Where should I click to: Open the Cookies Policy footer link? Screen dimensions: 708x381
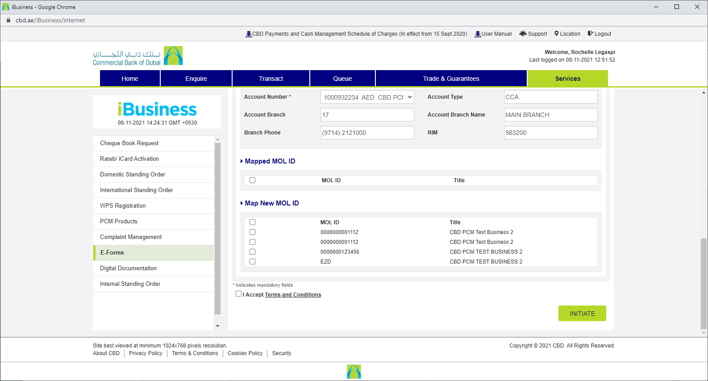245,353
